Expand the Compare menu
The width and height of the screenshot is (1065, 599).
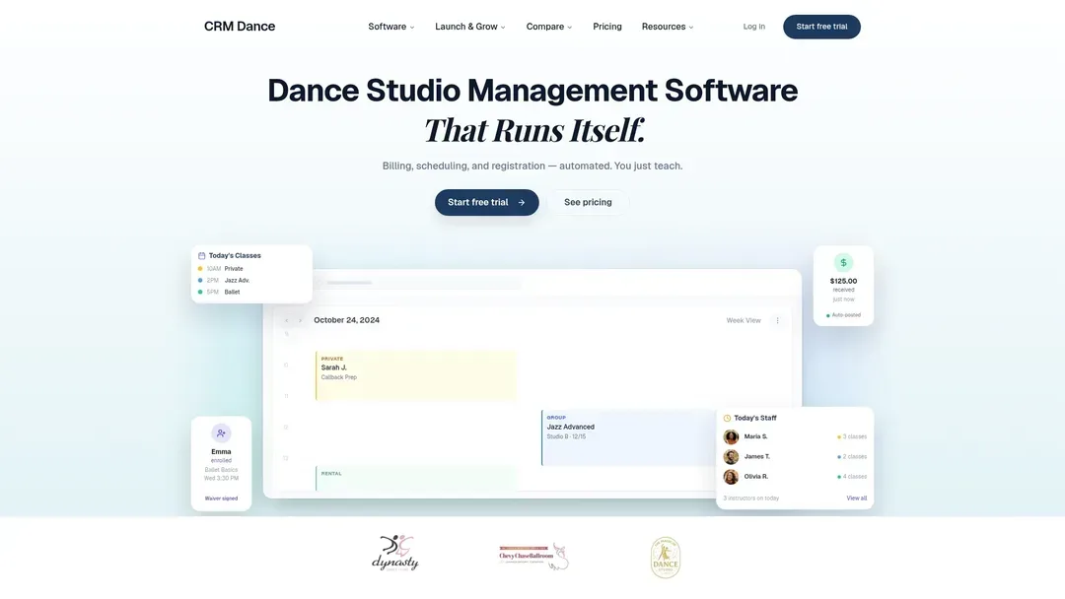point(549,27)
